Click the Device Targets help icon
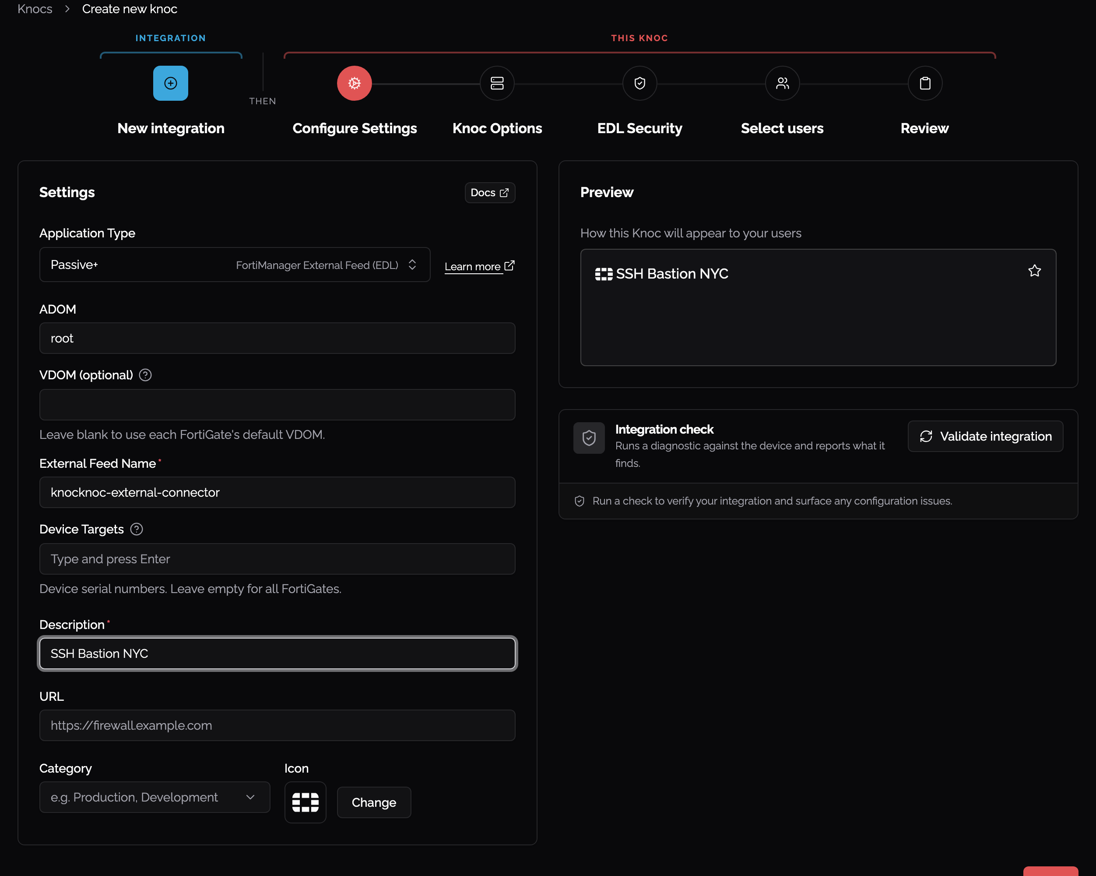Image resolution: width=1096 pixels, height=876 pixels. (x=136, y=529)
